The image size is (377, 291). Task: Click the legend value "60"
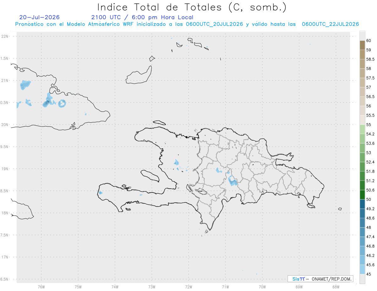click(369, 40)
